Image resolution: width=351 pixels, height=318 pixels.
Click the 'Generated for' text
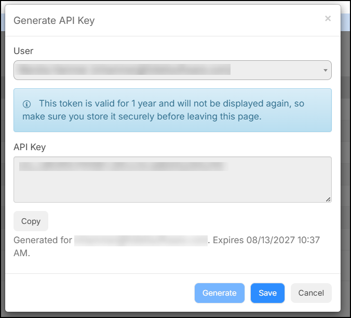[43, 240]
